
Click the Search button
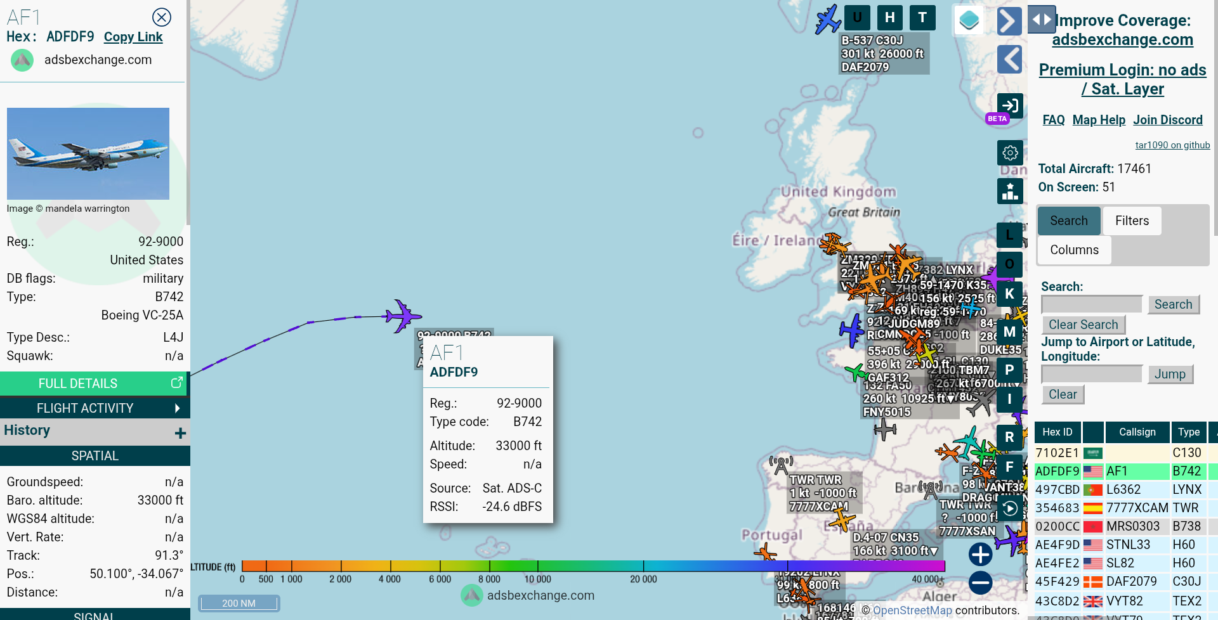(1173, 304)
